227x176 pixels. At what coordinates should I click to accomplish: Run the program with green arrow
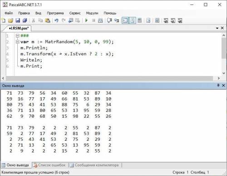(86, 20)
